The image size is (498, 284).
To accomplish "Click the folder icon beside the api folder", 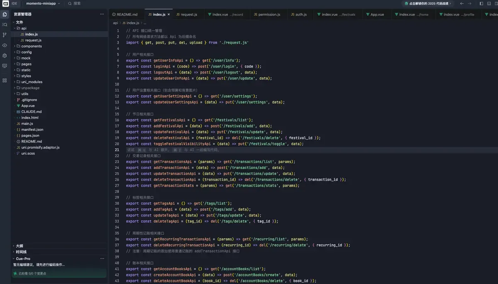I will (18, 28).
